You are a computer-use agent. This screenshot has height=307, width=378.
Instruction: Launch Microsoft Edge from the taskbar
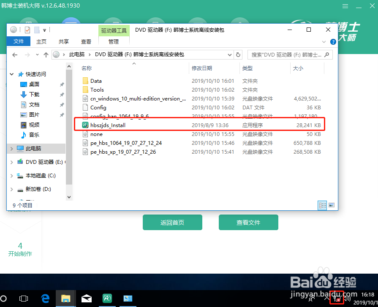(x=45, y=298)
